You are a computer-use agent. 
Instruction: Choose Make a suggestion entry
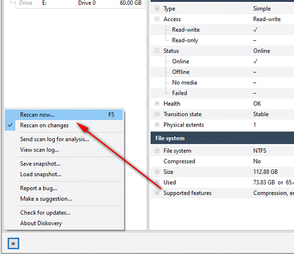tap(46, 199)
